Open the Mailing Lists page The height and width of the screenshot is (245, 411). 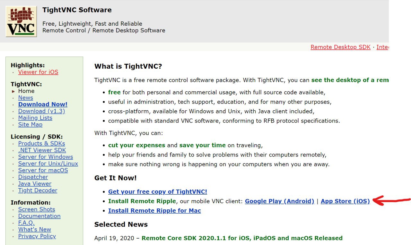(35, 118)
